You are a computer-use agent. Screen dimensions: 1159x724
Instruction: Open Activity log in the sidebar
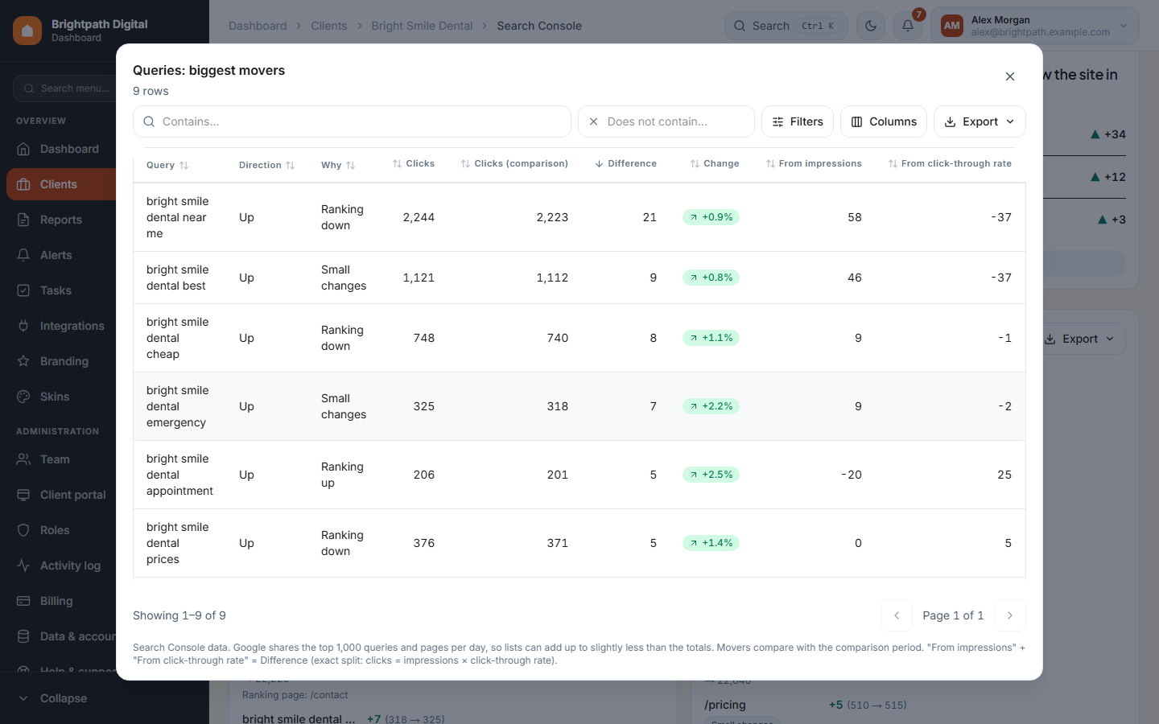(61, 566)
